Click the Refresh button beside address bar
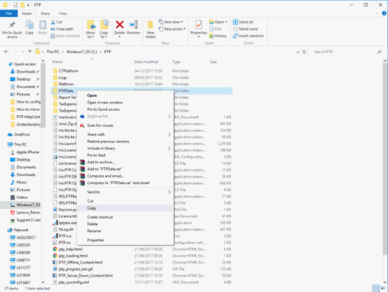 [x=304, y=52]
